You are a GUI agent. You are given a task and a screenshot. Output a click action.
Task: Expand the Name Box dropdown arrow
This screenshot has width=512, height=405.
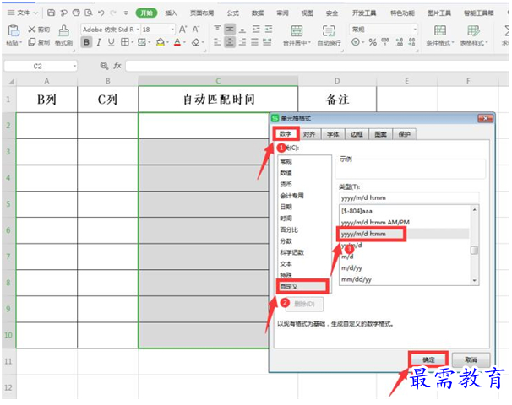pyautogui.click(x=75, y=66)
